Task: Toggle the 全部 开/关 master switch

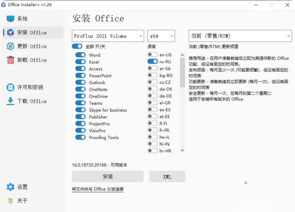Action: [77, 46]
